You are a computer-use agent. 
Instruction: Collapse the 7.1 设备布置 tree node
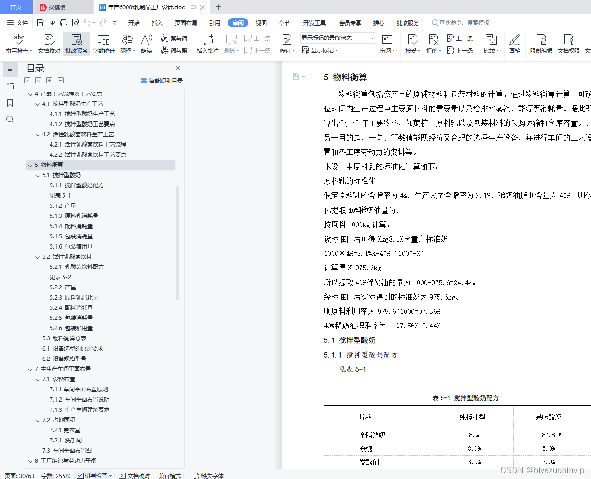(38, 379)
